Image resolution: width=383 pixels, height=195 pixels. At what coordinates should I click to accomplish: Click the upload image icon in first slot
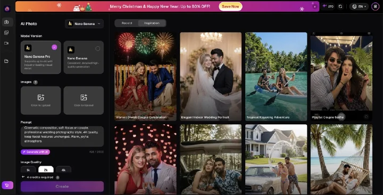click(41, 97)
